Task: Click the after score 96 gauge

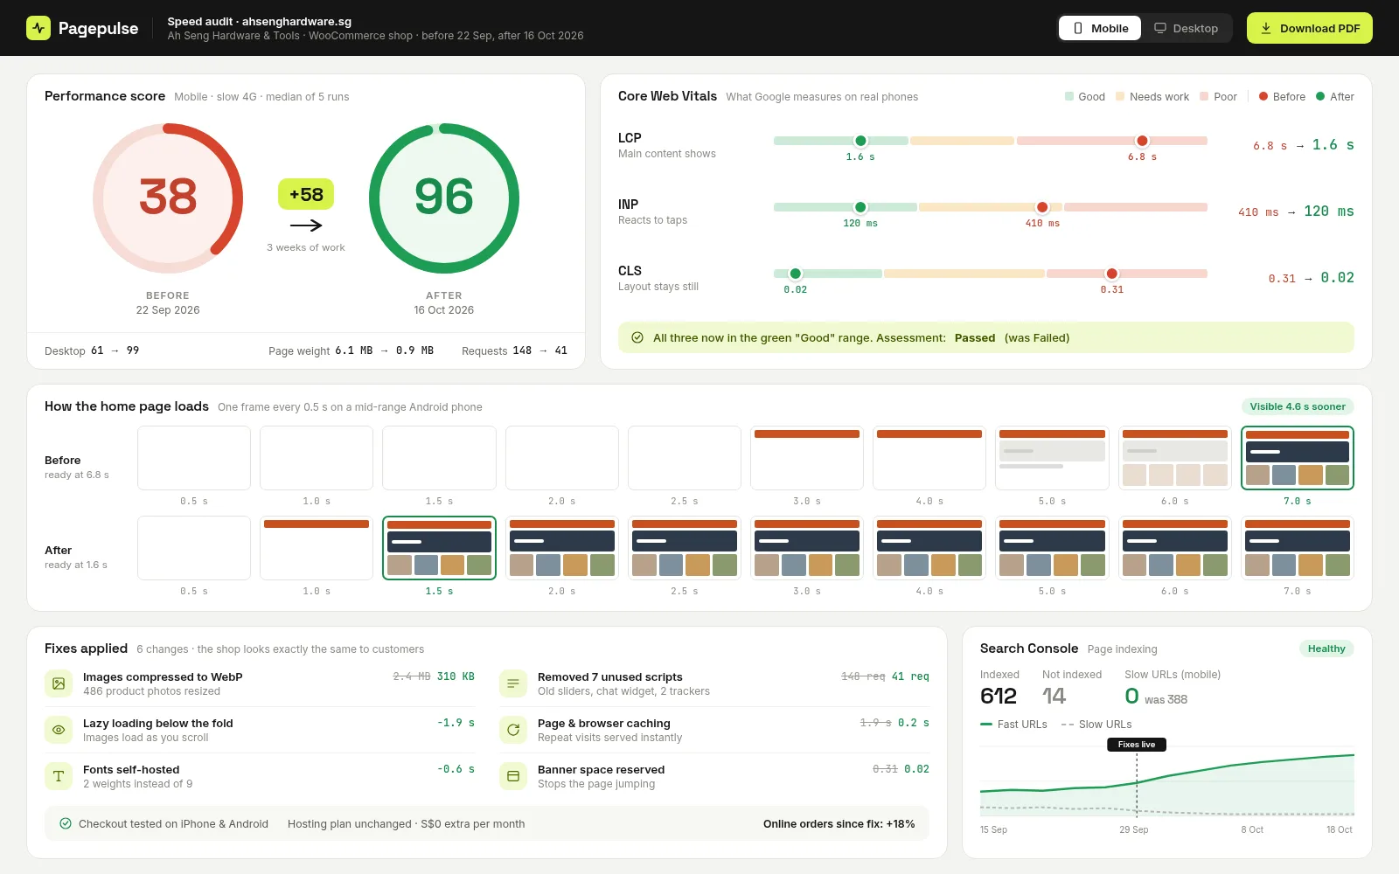Action: pos(444,198)
